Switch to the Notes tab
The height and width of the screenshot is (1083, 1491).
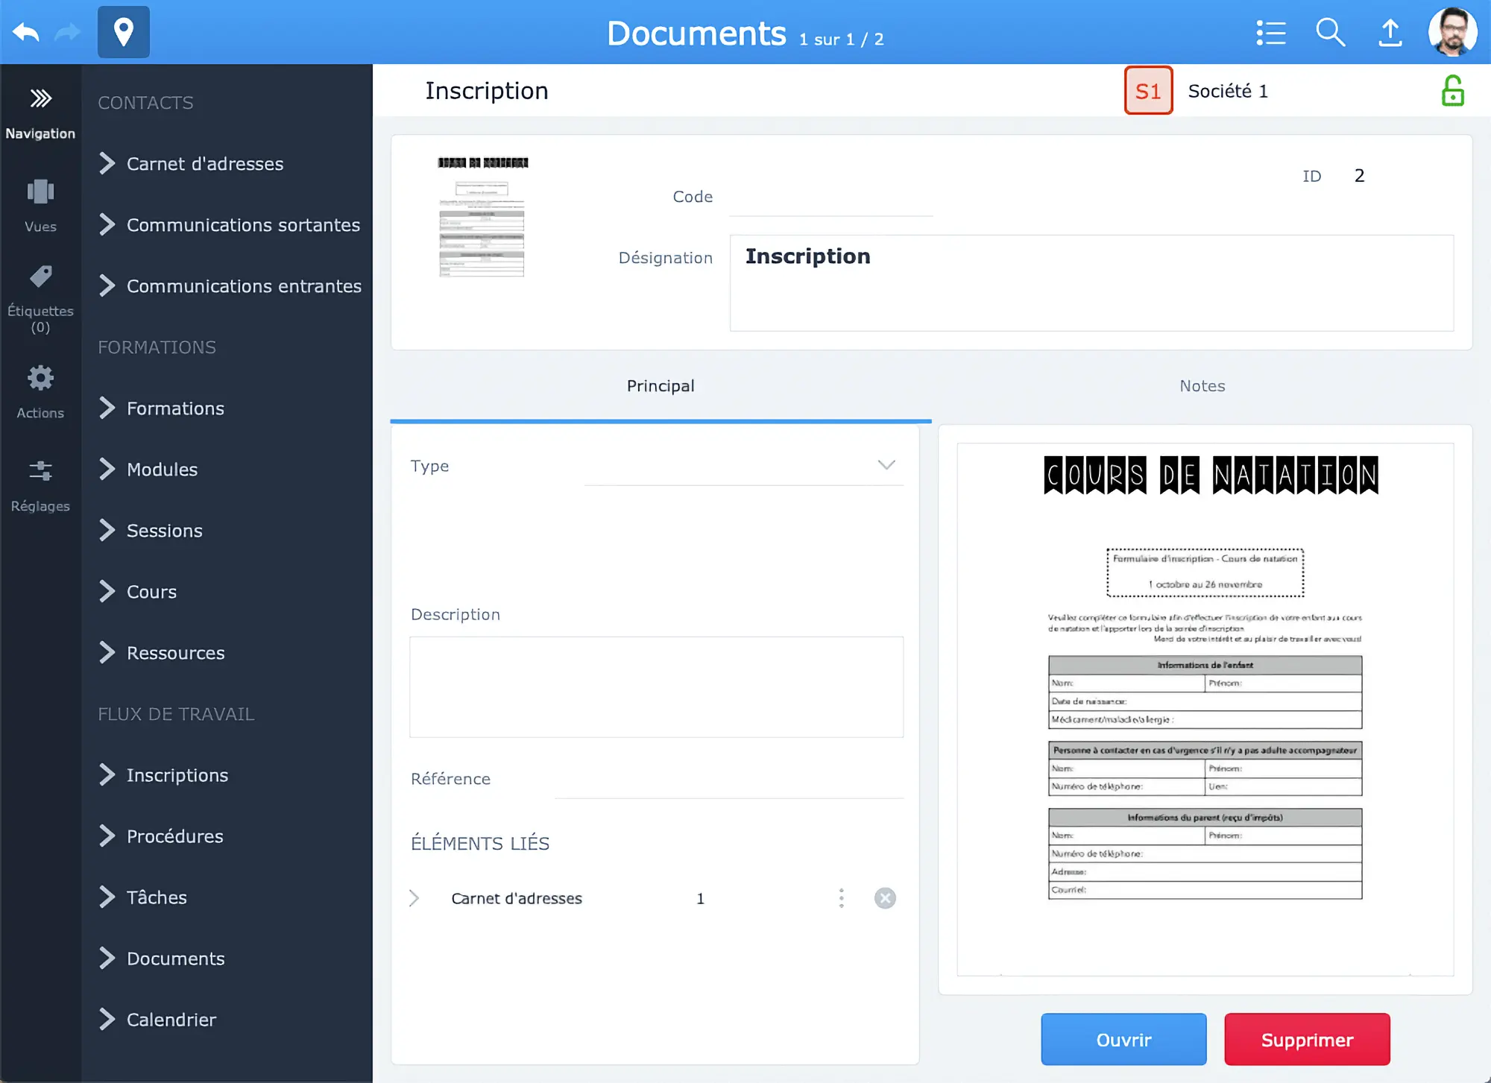pos(1202,385)
